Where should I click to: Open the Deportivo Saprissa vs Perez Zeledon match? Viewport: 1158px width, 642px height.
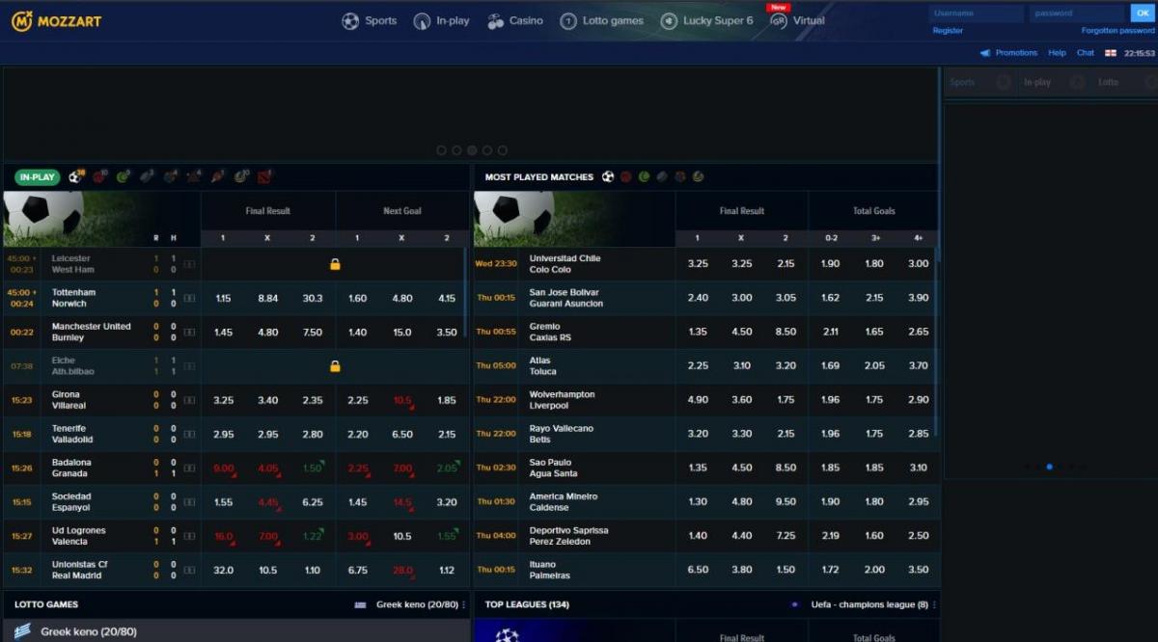(x=569, y=536)
